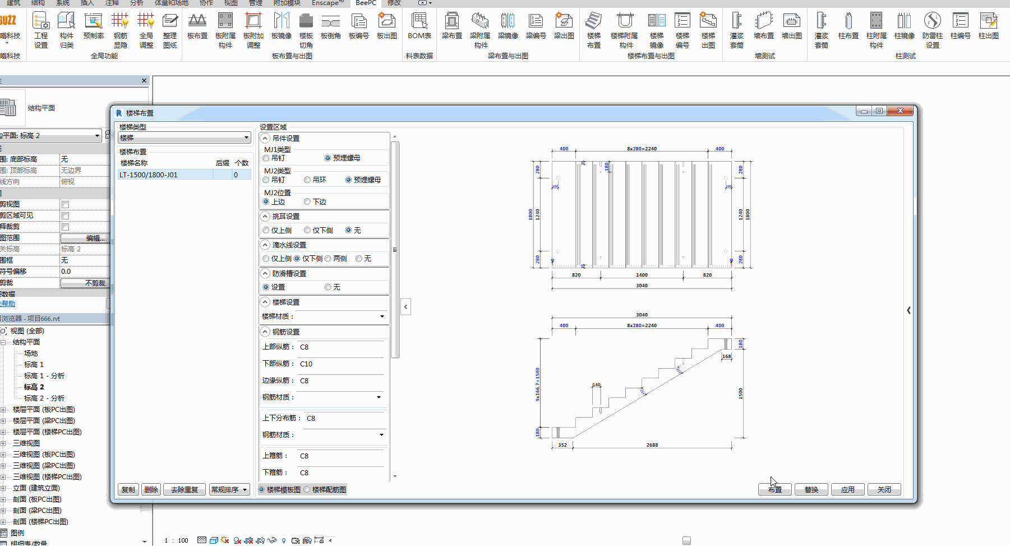The image size is (1010, 546).
Task: Select 楼梯配筋图 radio option
Action: (326, 489)
